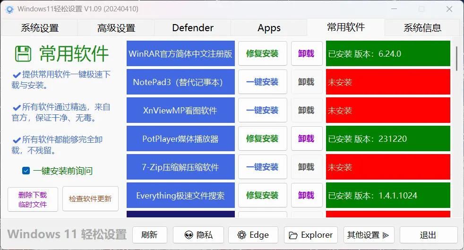The image size is (464, 250).
Task: Open the 高级设置 tab
Action: click(116, 28)
